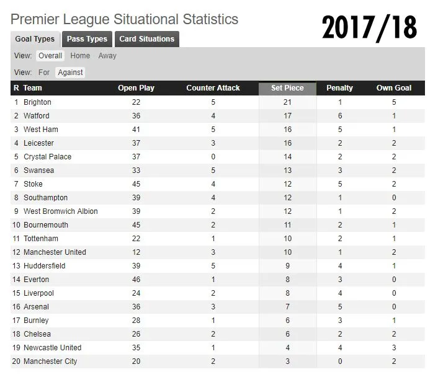Select the Against goals view

pos(70,73)
